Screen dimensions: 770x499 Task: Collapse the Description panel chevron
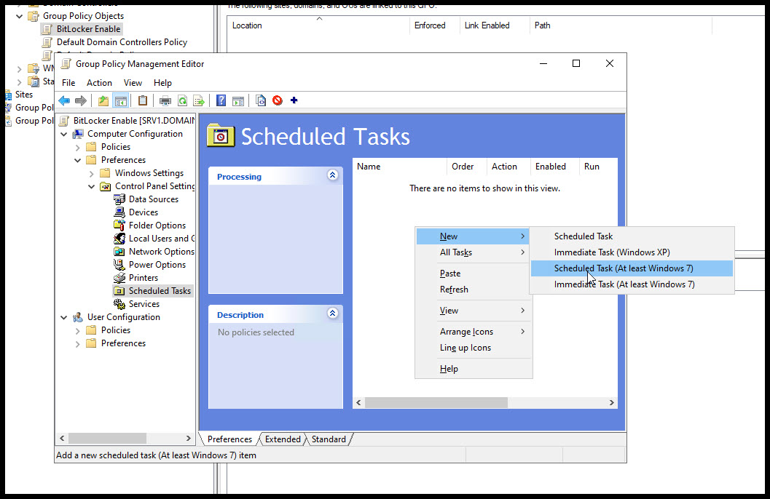333,314
